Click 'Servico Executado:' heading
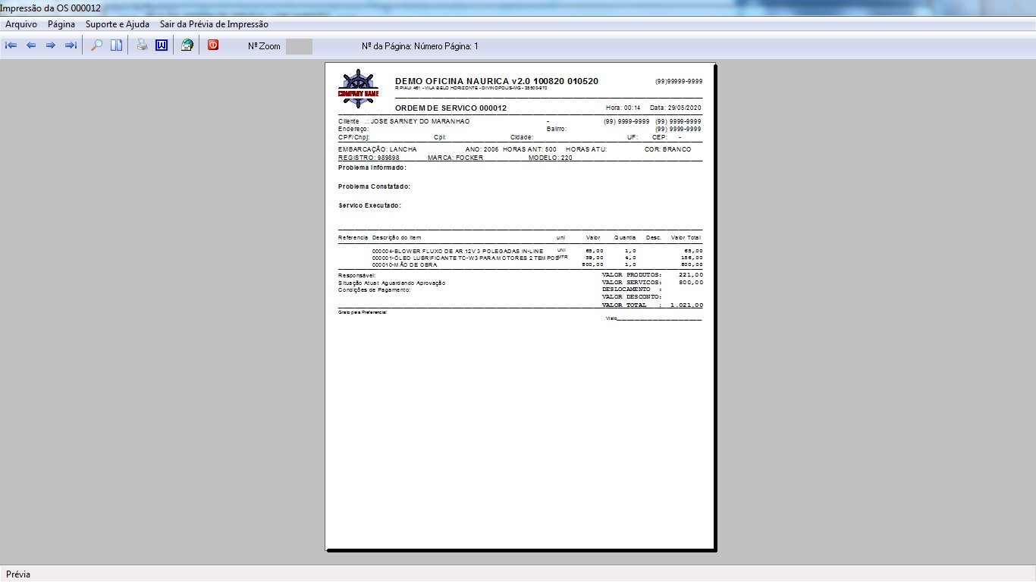 pyautogui.click(x=370, y=205)
